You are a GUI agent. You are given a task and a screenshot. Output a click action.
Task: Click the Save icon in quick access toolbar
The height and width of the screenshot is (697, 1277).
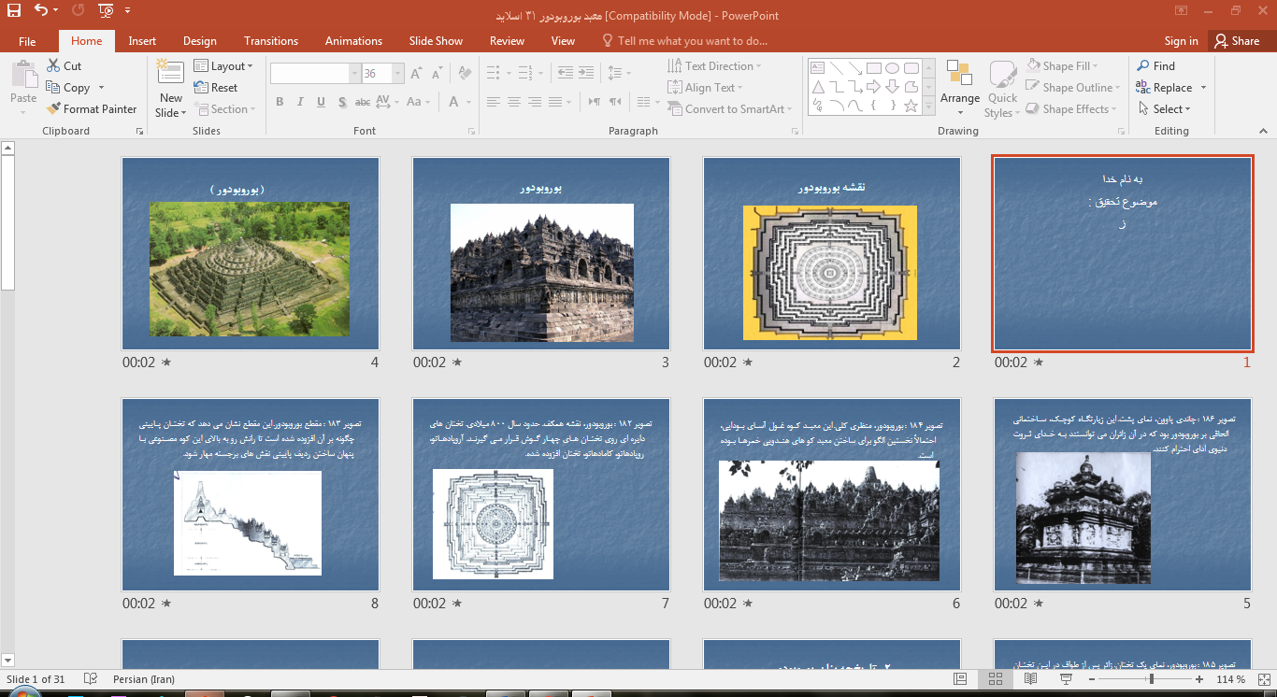[14, 11]
